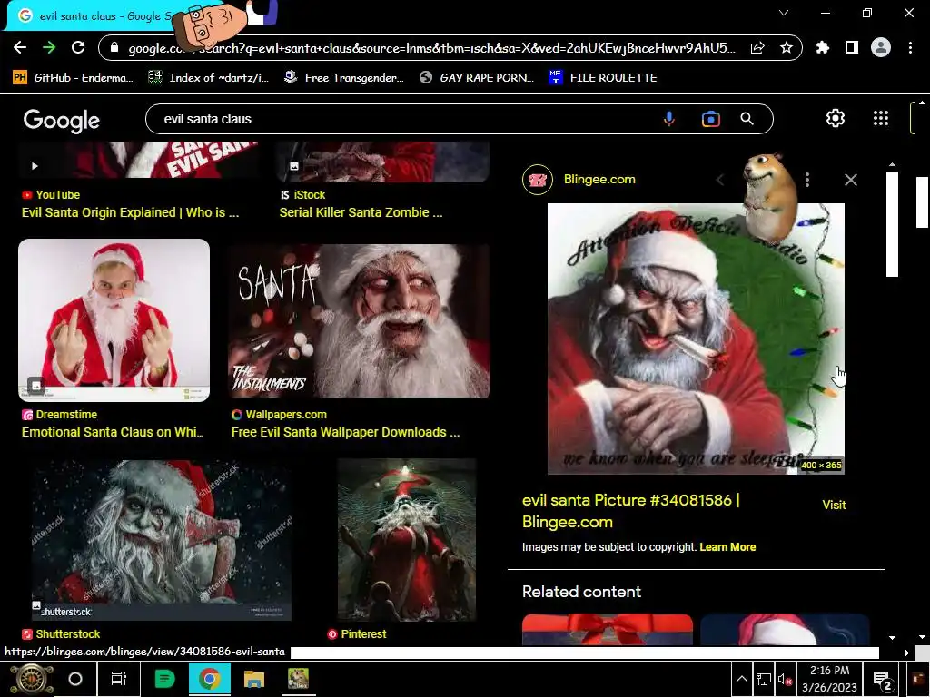Click the Cortana circle on taskbar
Image resolution: width=930 pixels, height=697 pixels.
point(75,679)
